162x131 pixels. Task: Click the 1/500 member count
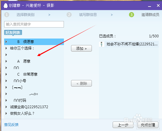(x=154, y=36)
